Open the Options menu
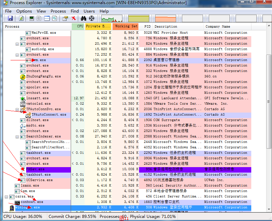Image resolution: width=272 pixels, height=221 pixels. point(24,11)
